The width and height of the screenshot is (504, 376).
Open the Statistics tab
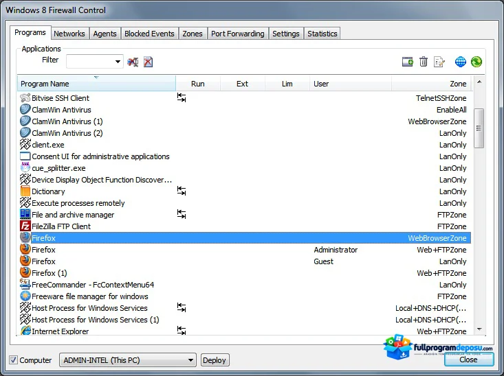click(x=322, y=34)
